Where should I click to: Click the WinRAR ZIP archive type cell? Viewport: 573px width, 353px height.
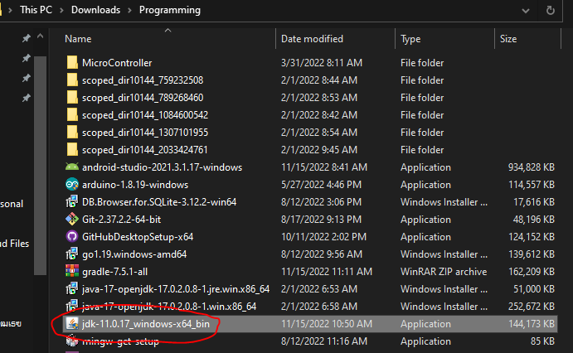point(444,272)
